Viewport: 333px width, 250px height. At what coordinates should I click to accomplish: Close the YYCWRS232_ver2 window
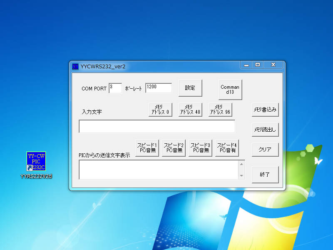click(273, 65)
